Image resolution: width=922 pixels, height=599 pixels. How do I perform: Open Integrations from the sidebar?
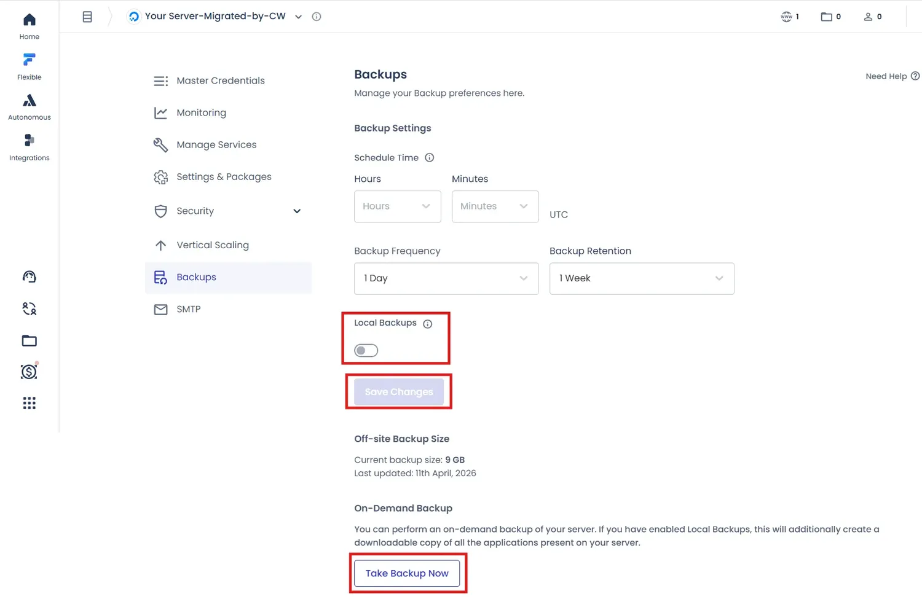pos(29,148)
